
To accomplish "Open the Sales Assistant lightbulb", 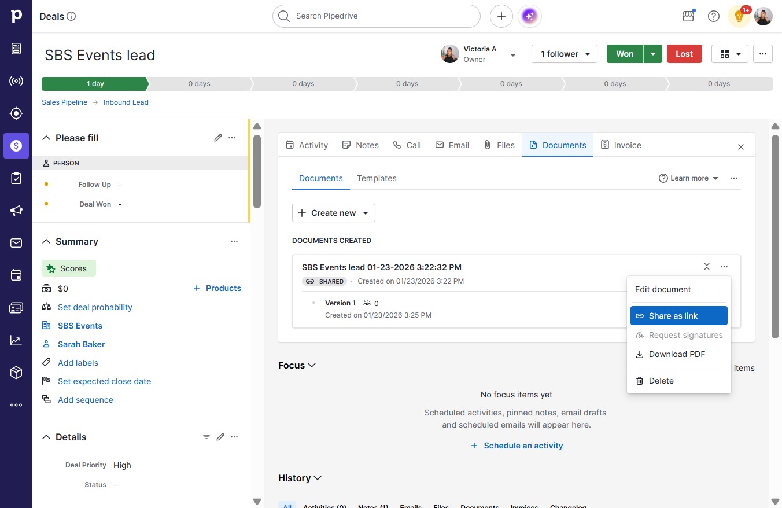I will (x=739, y=16).
